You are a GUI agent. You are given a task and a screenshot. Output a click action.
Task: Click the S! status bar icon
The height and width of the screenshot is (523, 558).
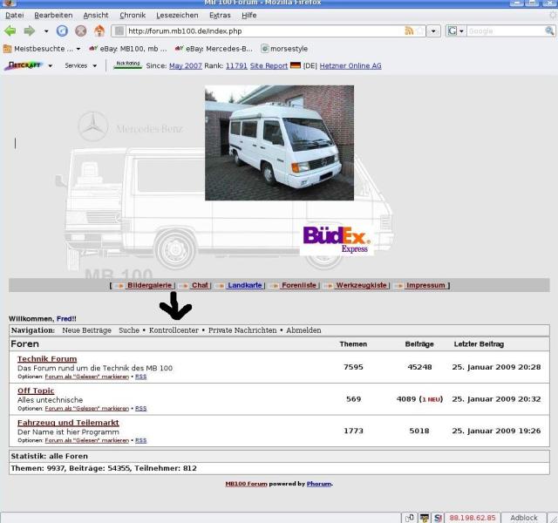438,518
